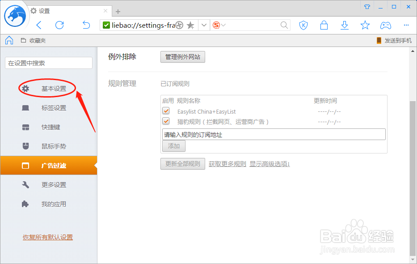
Task: Focus the 在设置中搜索 search field
Action: click(49, 63)
